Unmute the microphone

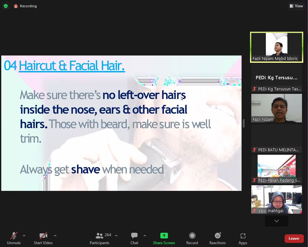(x=14, y=238)
